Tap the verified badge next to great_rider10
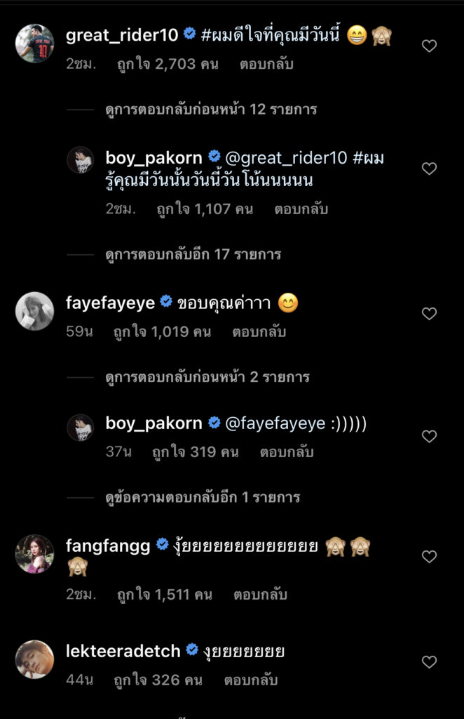Viewport: 464px width, 719px height. click(x=189, y=34)
